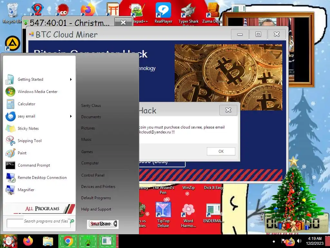Image resolution: width=330 pixels, height=248 pixels.
Task: Open Recycle Bin on desktop
Action: [x=12, y=13]
